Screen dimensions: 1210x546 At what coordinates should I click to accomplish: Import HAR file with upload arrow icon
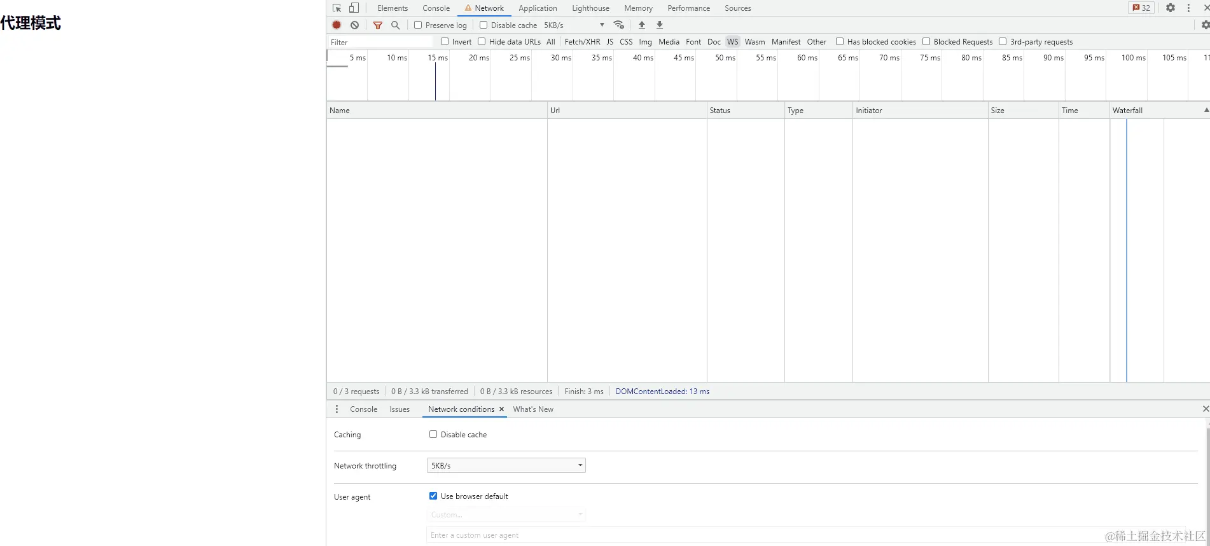click(642, 25)
